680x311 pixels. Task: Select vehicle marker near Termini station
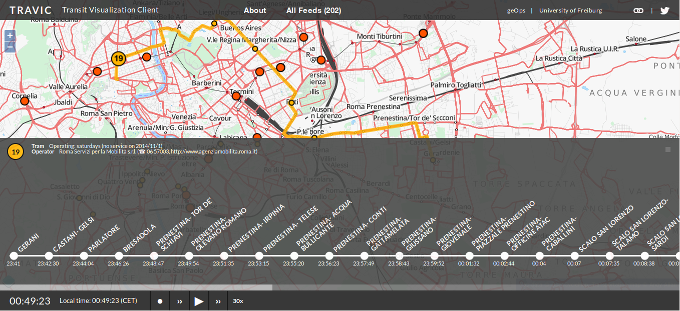click(236, 96)
